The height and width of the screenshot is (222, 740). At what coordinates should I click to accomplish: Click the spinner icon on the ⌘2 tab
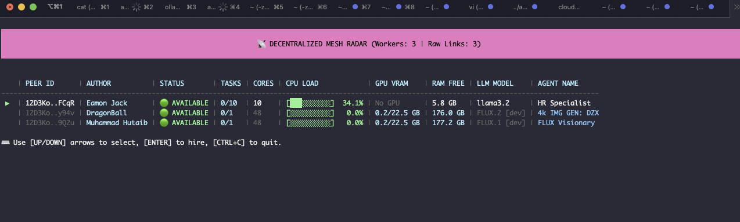136,8
